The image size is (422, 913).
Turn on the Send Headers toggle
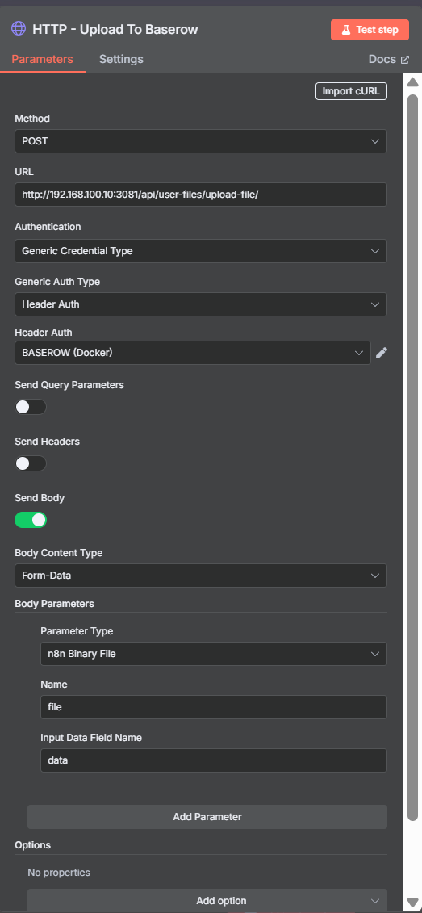tap(31, 463)
